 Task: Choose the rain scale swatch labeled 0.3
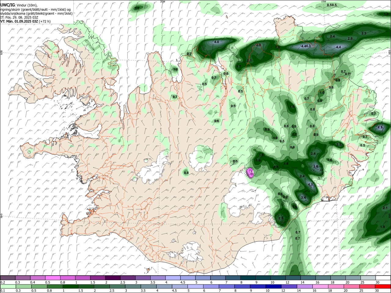[24, 286]
